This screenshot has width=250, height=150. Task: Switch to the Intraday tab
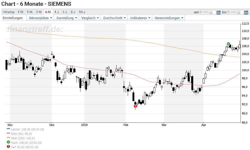coord(9,12)
